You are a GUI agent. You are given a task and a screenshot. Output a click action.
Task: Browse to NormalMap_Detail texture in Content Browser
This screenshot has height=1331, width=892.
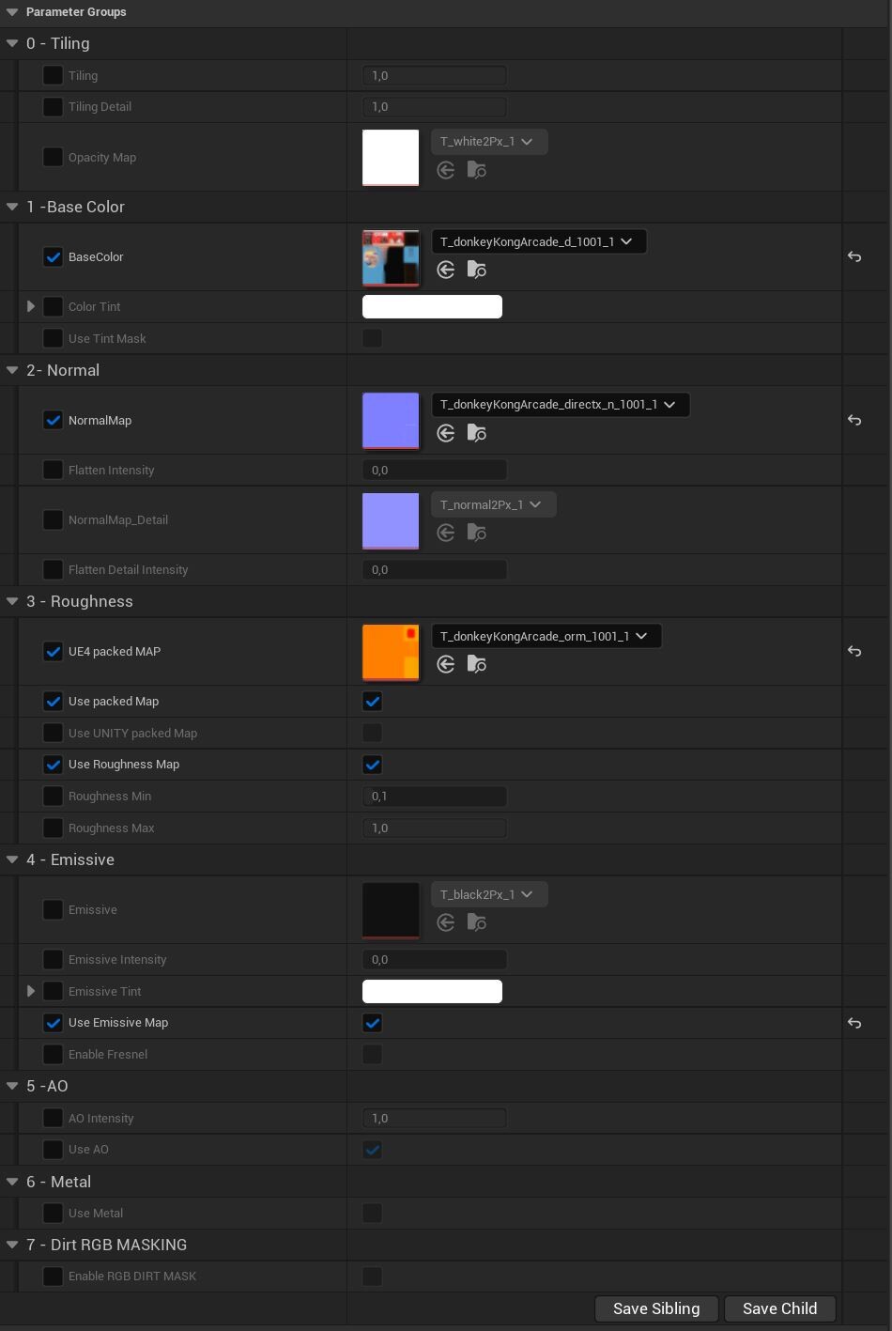click(x=477, y=533)
